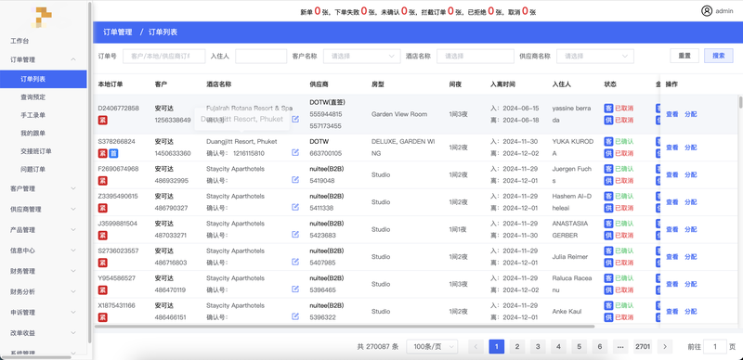The image size is (743, 360).
Task: Click 分配 for order S378266824
Action: click(x=691, y=148)
